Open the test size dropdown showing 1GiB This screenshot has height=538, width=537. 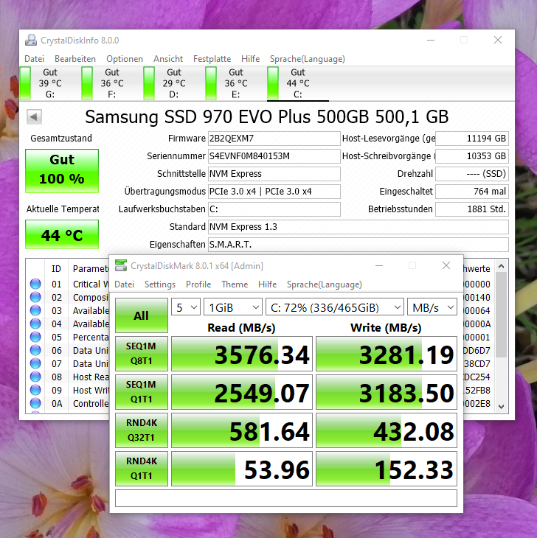pos(233,307)
